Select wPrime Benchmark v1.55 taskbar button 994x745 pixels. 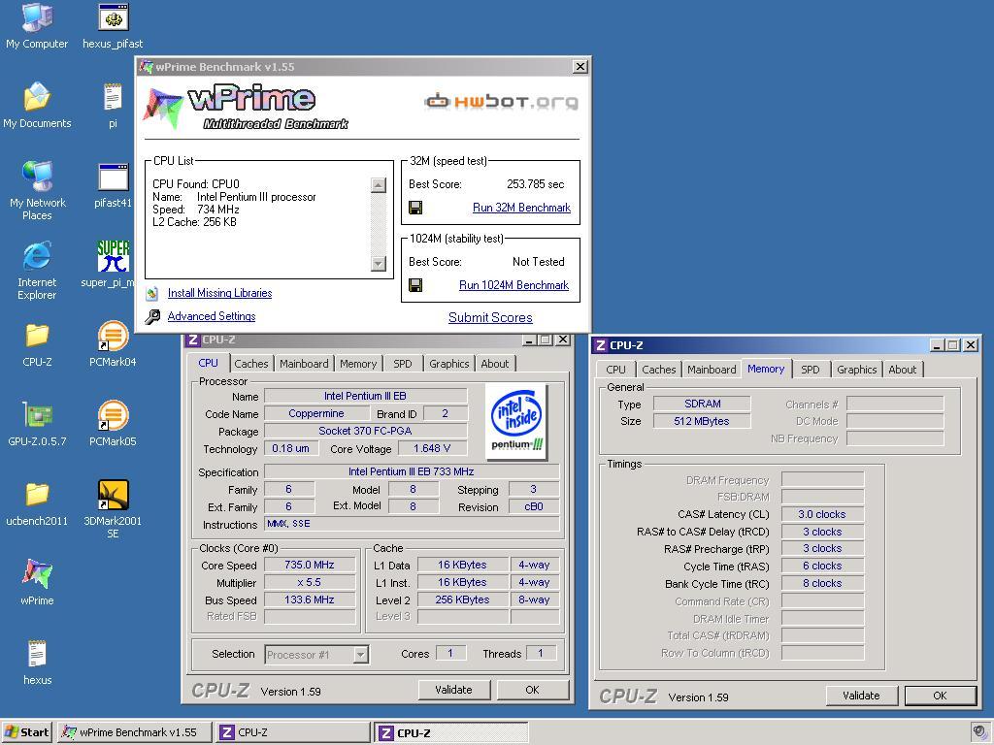(134, 732)
